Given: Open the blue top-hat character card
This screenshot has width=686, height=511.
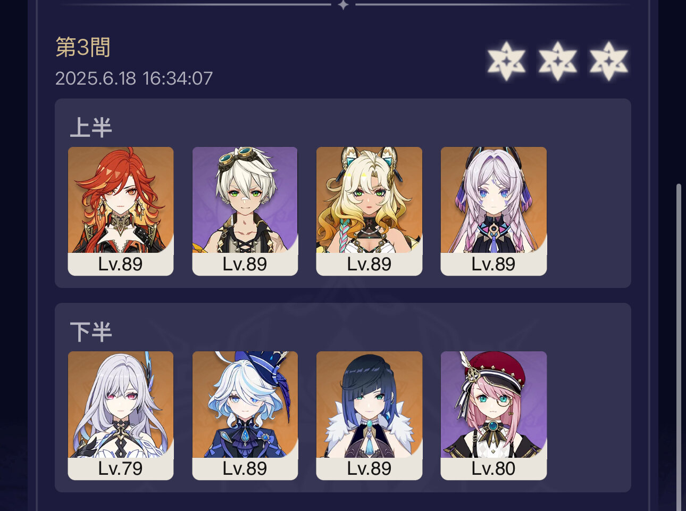Looking at the screenshot, I should 245,415.
